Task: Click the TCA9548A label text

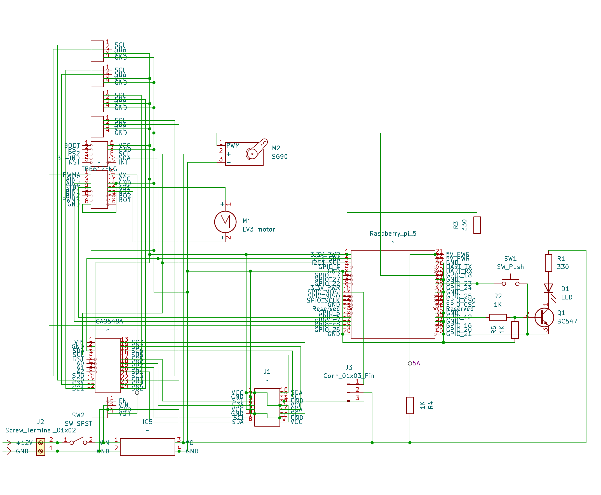Action: pyautogui.click(x=107, y=321)
